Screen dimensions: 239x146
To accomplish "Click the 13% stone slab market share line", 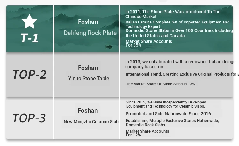I will click(161, 84).
